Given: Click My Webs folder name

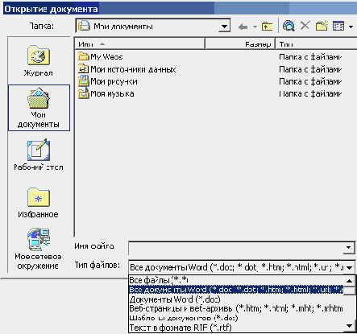Looking at the screenshot, I should tap(106, 57).
